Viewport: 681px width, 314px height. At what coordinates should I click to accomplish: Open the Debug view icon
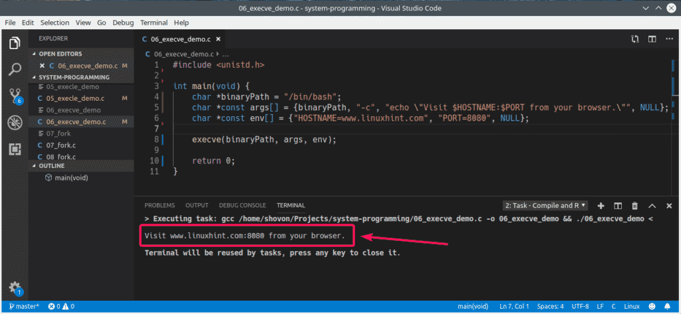(x=15, y=123)
